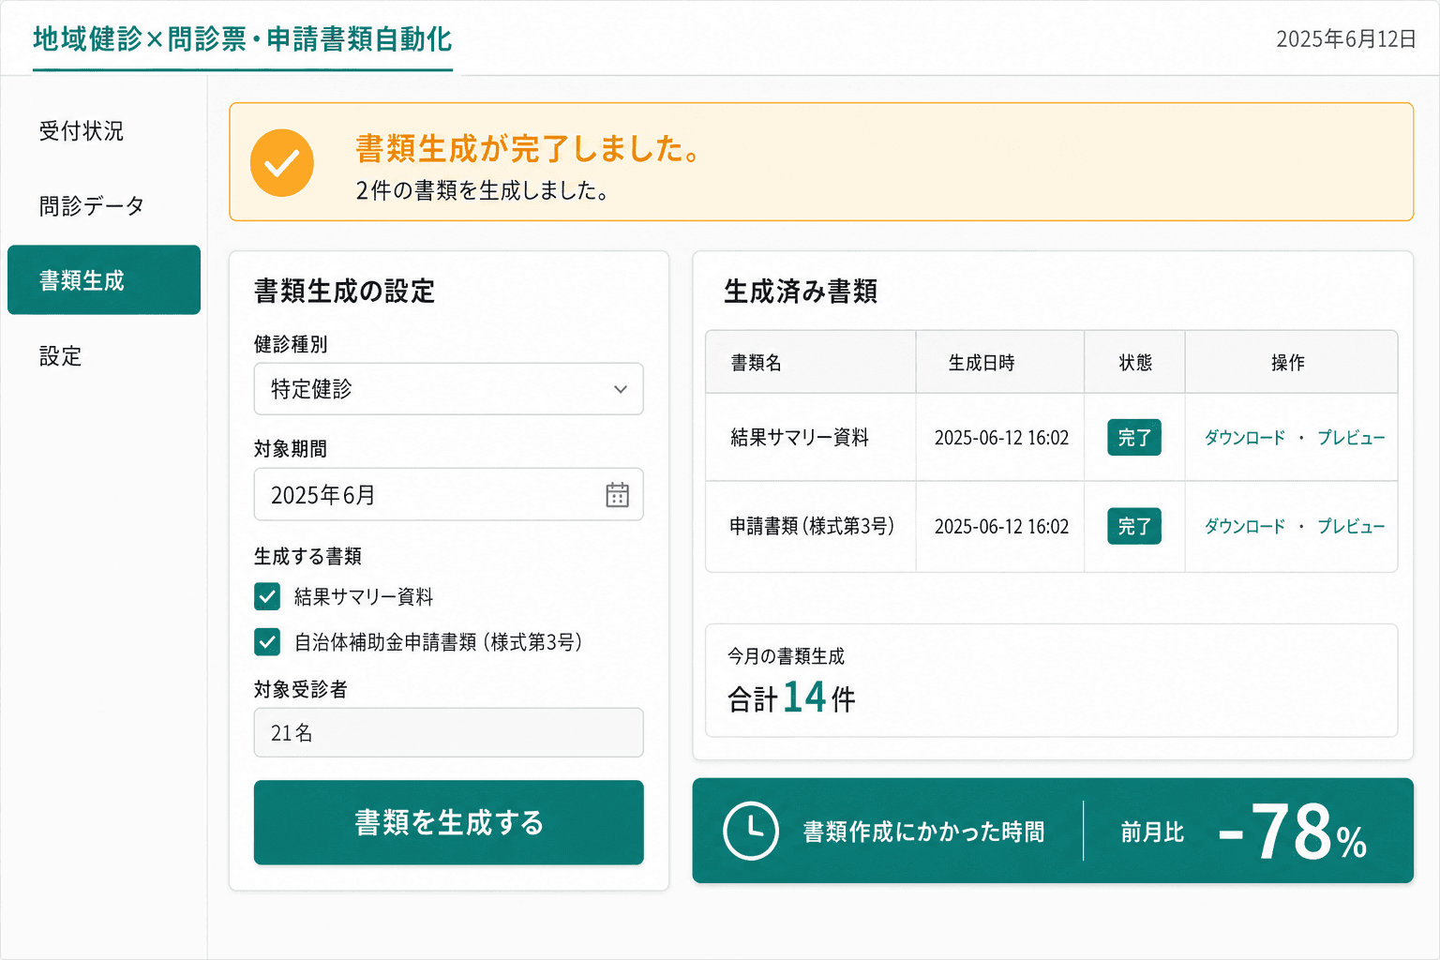Click the 完了 status badge for 結果サマリー資料
Screen dimensions: 1440x960
coord(1134,438)
